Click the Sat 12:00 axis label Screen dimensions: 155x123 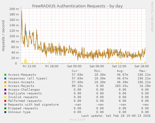tap(119, 66)
